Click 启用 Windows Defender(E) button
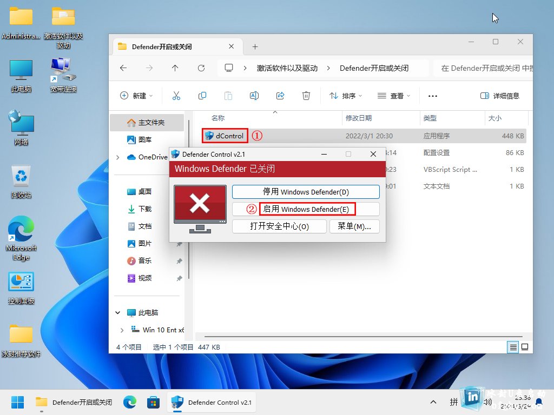This screenshot has width=554, height=415. pyautogui.click(x=306, y=209)
